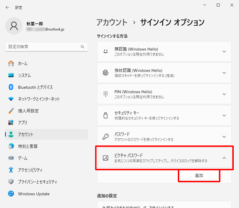Click the face recognition smiley icon
The height and width of the screenshot is (208, 239).
point(106,52)
